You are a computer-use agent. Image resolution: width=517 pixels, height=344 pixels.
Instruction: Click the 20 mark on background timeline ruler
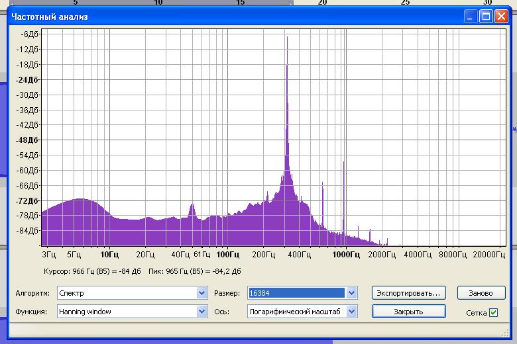pos(322,3)
